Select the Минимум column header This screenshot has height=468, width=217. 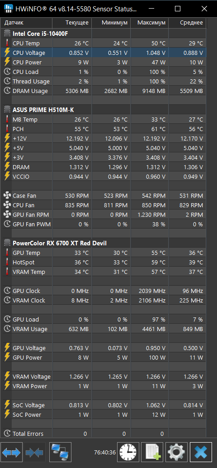click(110, 23)
